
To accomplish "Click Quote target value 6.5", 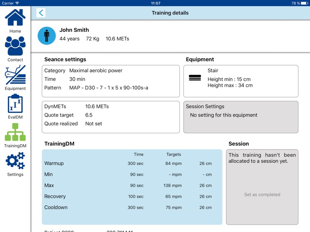I will pos(89,115).
